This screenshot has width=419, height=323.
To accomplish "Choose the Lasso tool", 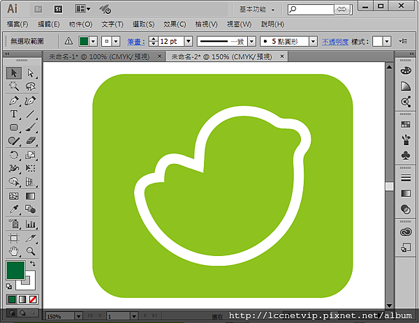I will pyautogui.click(x=31, y=87).
